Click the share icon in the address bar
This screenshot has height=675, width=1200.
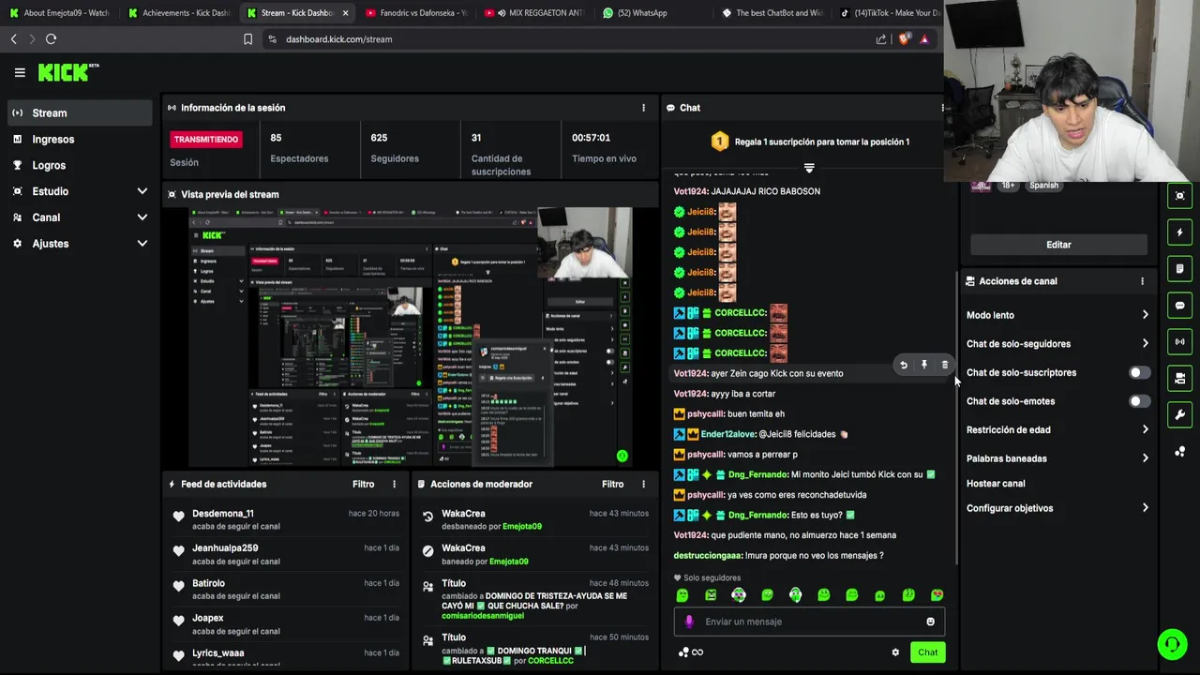click(x=881, y=39)
